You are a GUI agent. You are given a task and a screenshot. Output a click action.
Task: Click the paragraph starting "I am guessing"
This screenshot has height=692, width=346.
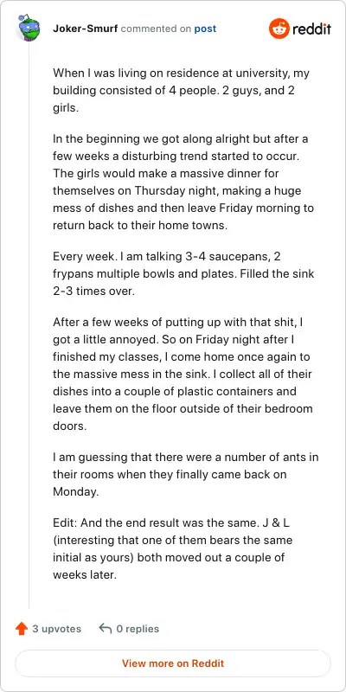coord(186,474)
